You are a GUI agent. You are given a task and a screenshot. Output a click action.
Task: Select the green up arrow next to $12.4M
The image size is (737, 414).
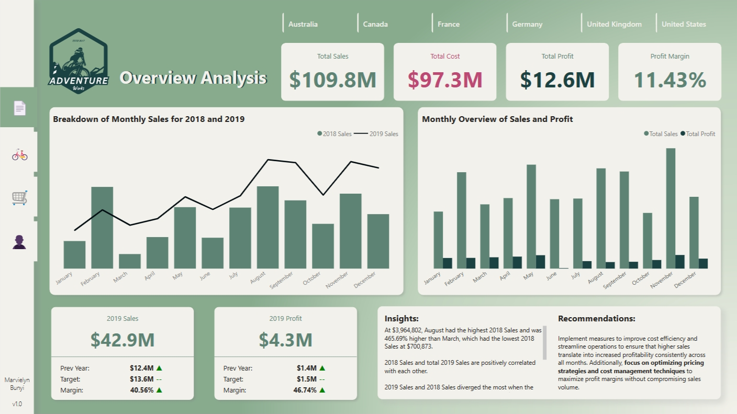point(159,368)
